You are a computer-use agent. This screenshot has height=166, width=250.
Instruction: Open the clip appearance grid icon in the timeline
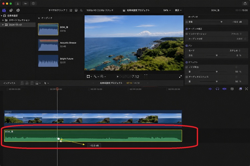pyautogui.click(x=232, y=89)
